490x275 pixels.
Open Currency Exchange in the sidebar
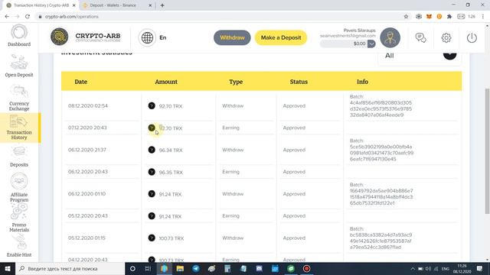coord(19,98)
